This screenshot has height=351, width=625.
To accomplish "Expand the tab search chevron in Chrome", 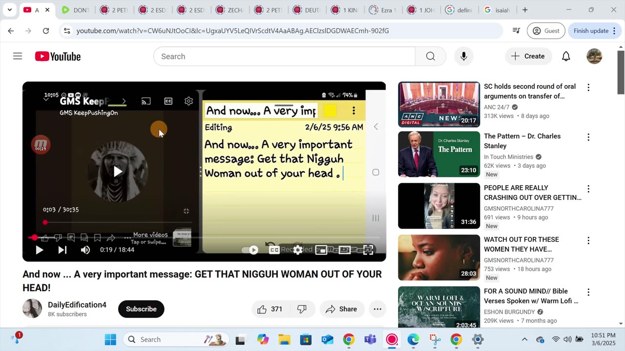I will [9, 10].
